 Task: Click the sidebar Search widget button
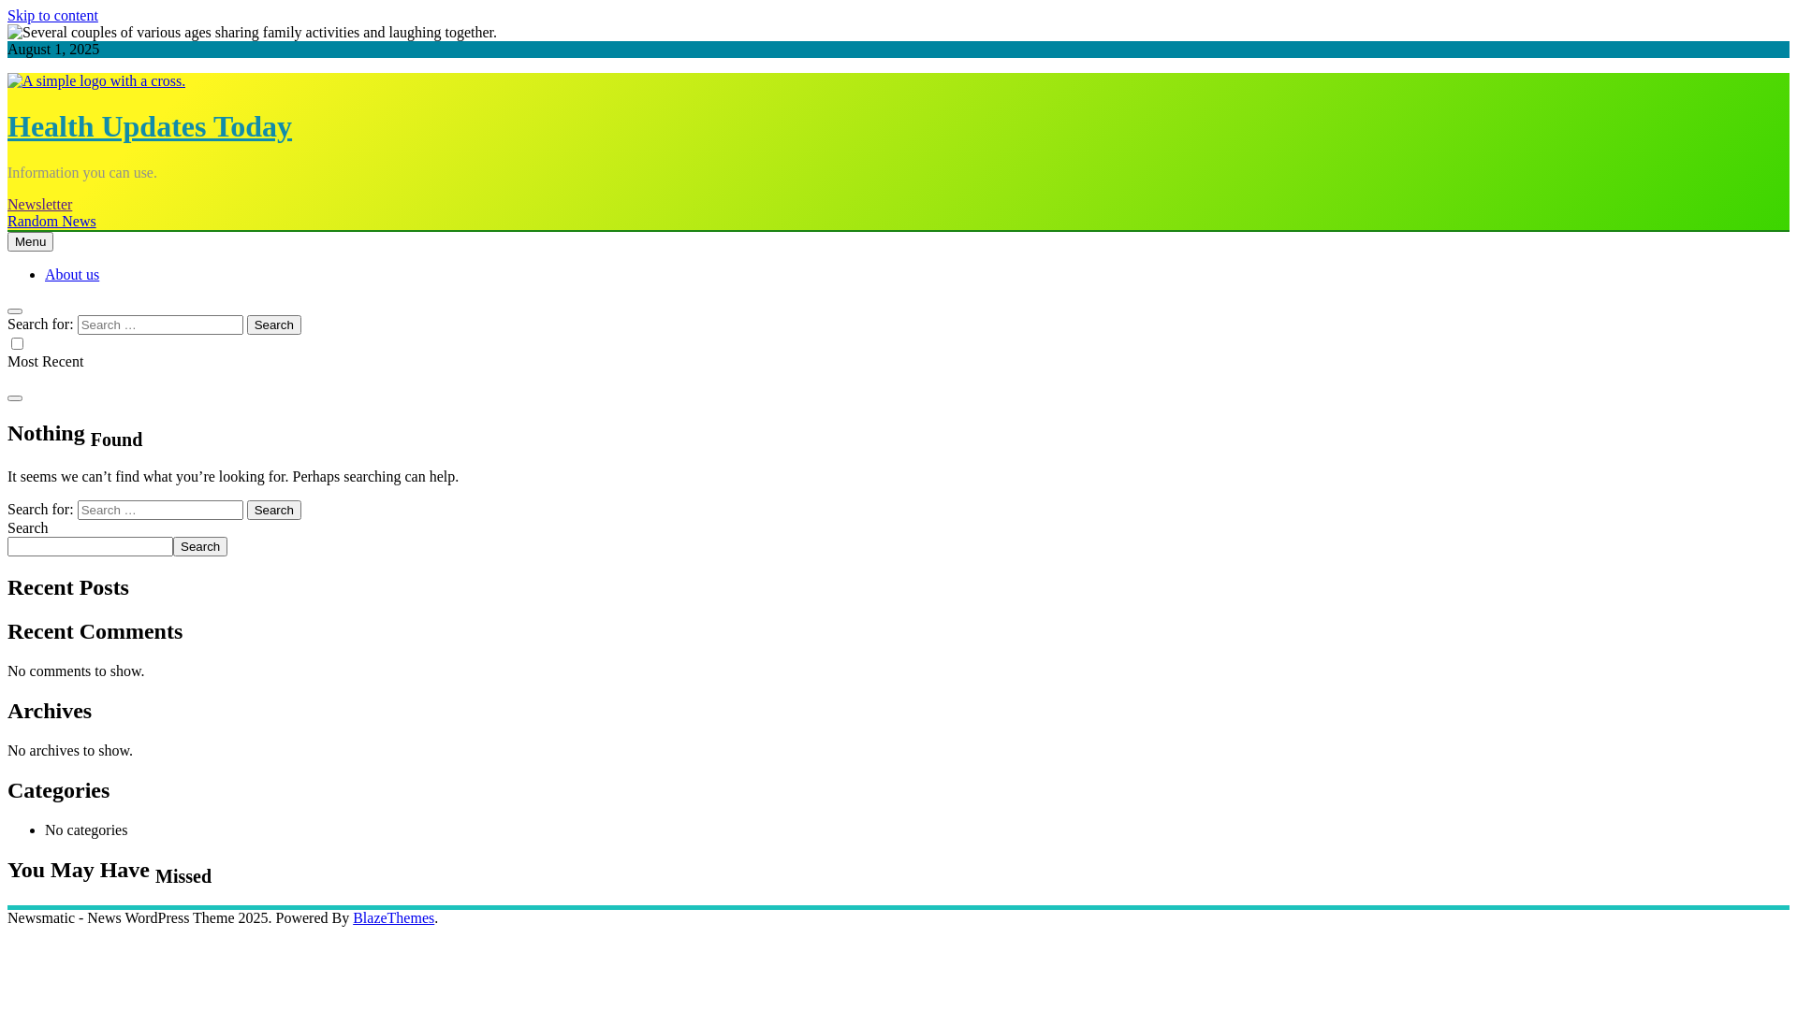pos(200,546)
